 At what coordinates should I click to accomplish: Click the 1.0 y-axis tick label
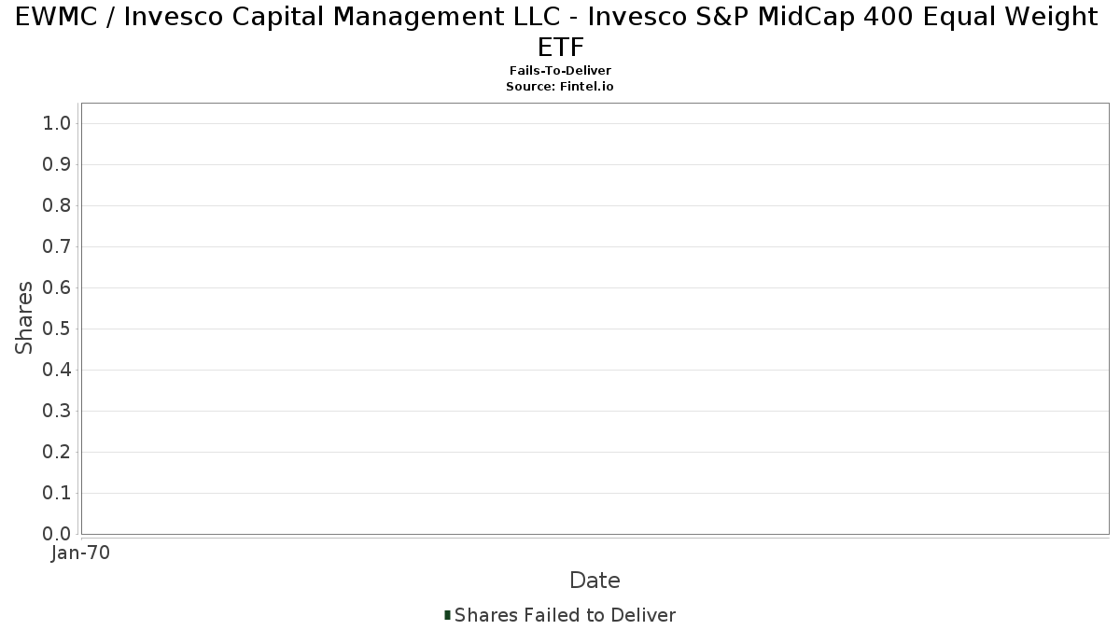pyautogui.click(x=57, y=123)
